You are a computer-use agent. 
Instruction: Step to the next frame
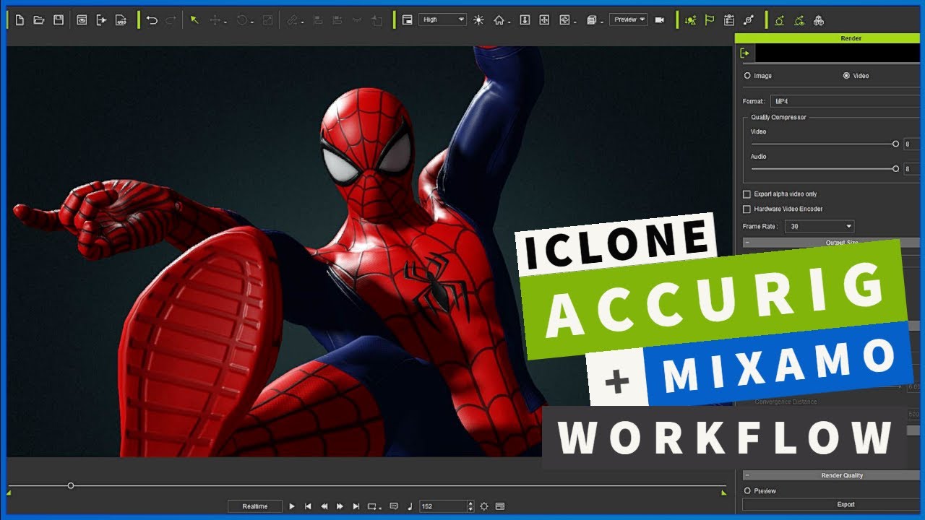340,506
